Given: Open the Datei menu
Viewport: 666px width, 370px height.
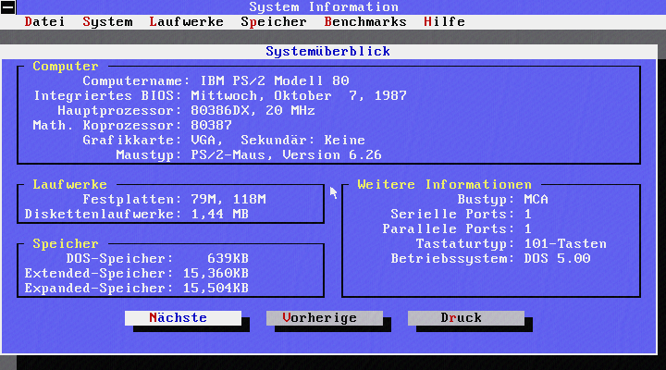Looking at the screenshot, I should pos(44,21).
